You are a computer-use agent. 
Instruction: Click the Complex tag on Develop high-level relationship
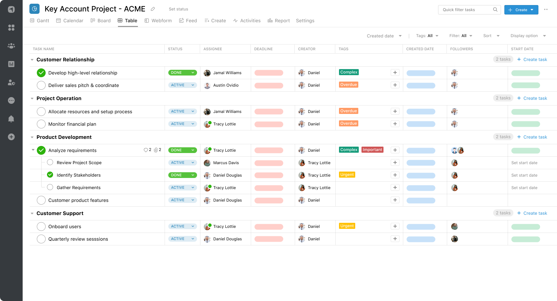pos(349,72)
